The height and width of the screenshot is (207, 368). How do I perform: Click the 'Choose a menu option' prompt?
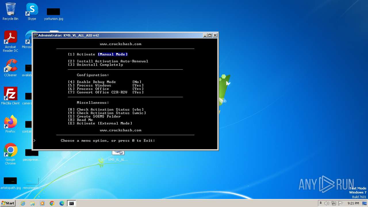108,141
